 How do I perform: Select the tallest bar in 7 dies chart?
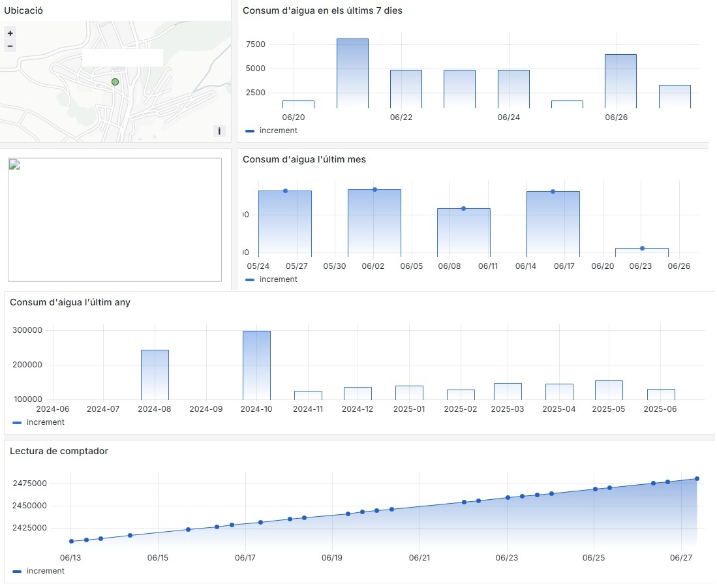pyautogui.click(x=352, y=73)
